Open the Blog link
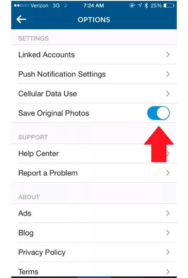Image resolution: width=188 pixels, height=278 pixels. pyautogui.click(x=94, y=233)
